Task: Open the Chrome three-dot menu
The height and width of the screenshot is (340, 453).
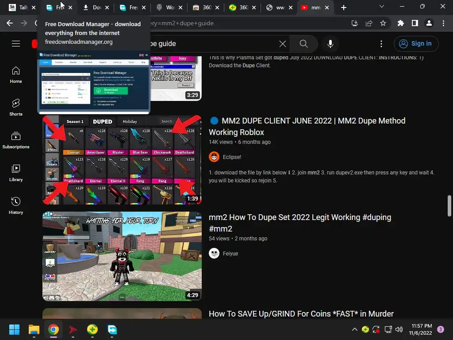Action: click(443, 23)
